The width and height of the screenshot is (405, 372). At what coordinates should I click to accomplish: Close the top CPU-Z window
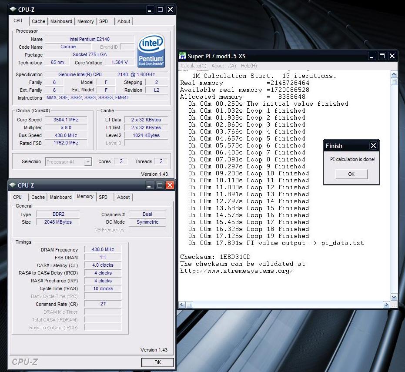pos(170,10)
